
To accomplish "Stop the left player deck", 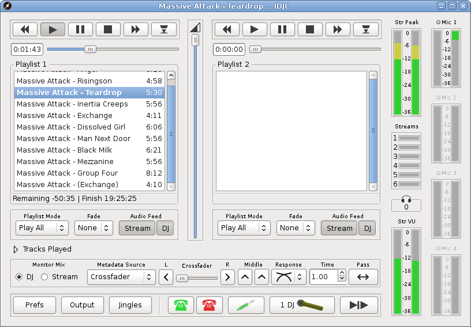I will pyautogui.click(x=108, y=29).
